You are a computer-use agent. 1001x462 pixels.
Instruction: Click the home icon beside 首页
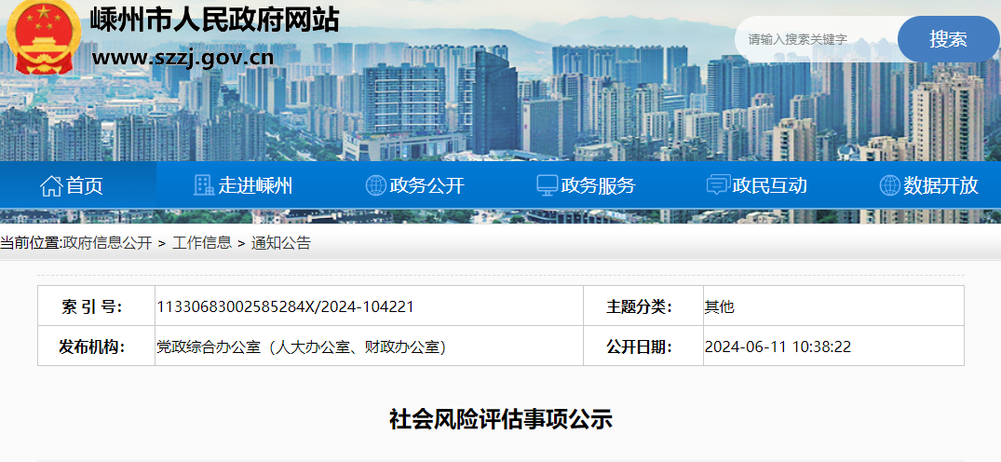pos(51,185)
